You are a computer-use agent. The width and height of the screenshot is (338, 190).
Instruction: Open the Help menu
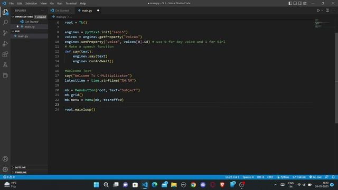pos(83,3)
